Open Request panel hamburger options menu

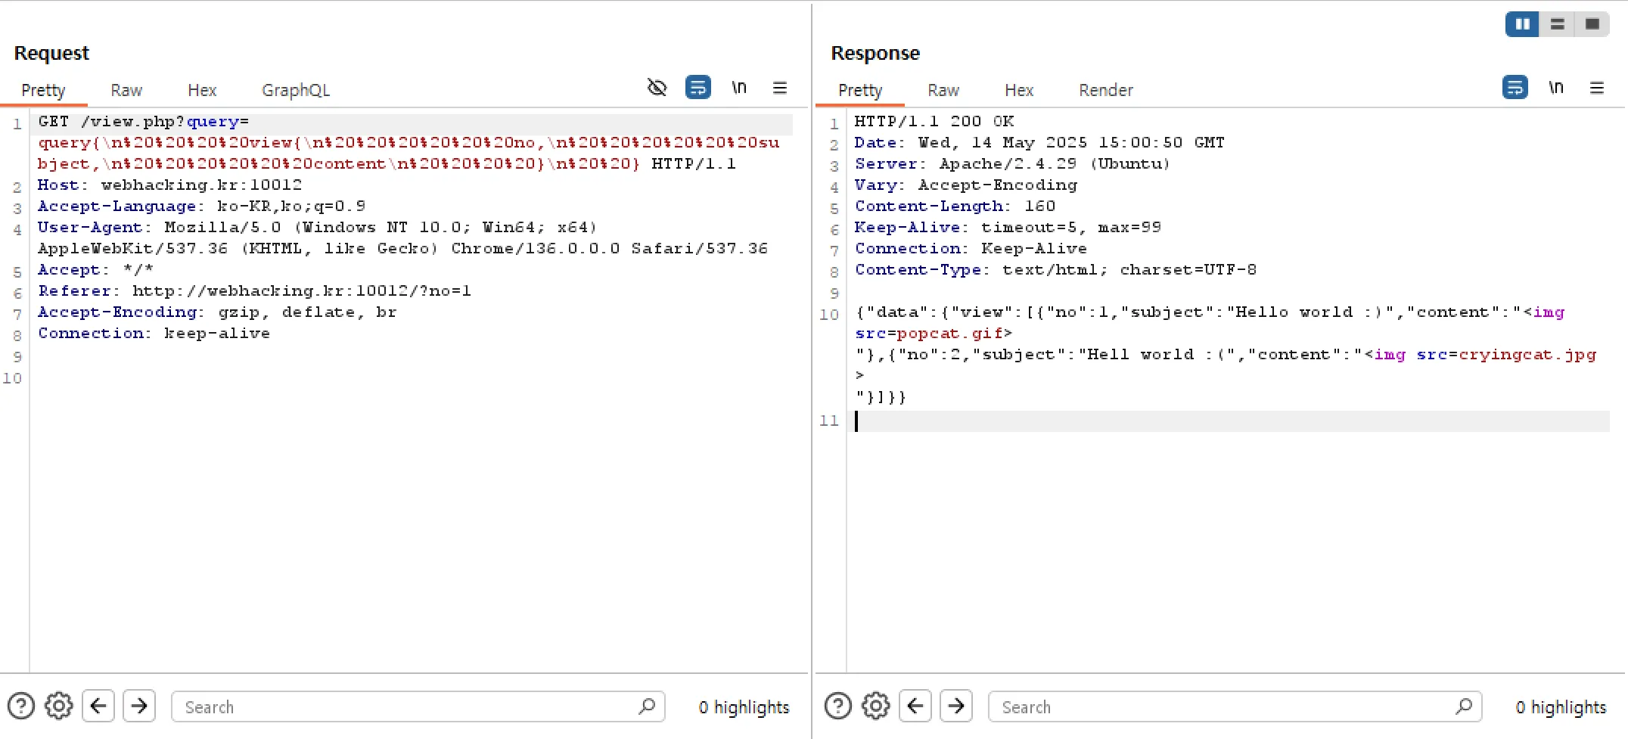click(780, 88)
